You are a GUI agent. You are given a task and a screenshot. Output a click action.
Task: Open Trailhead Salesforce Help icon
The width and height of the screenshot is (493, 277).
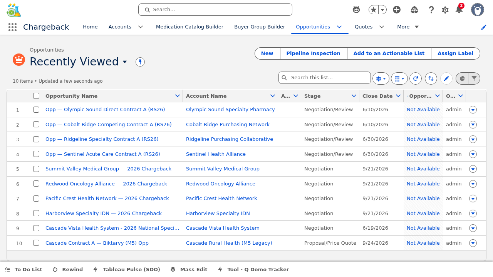coord(414,10)
